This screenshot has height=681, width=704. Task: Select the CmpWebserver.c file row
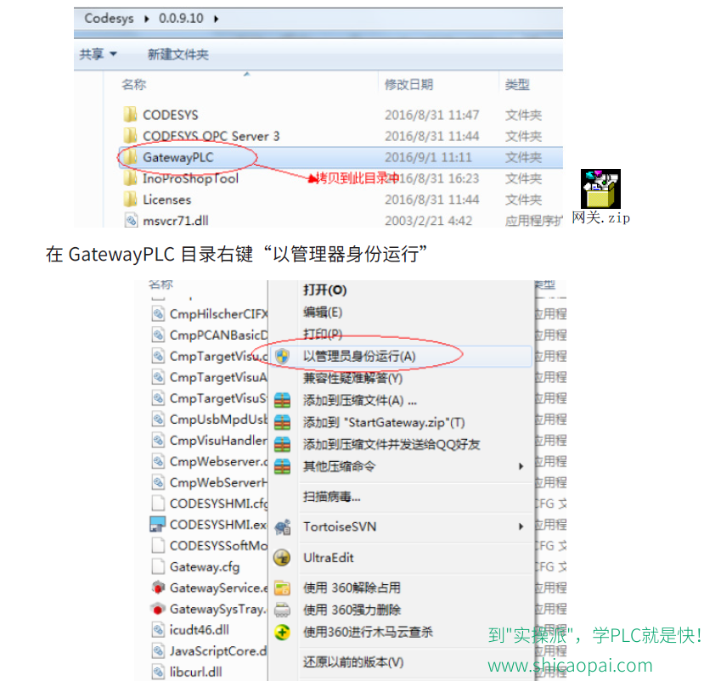pyautogui.click(x=209, y=461)
